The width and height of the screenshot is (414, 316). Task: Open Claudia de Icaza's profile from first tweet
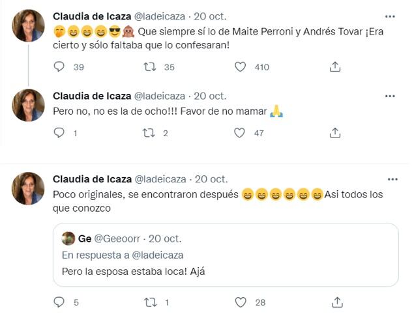[91, 16]
